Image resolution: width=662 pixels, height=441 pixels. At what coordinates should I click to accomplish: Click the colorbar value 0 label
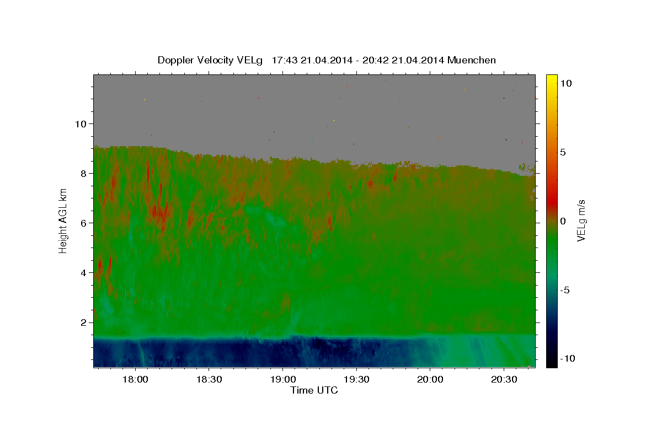563,221
